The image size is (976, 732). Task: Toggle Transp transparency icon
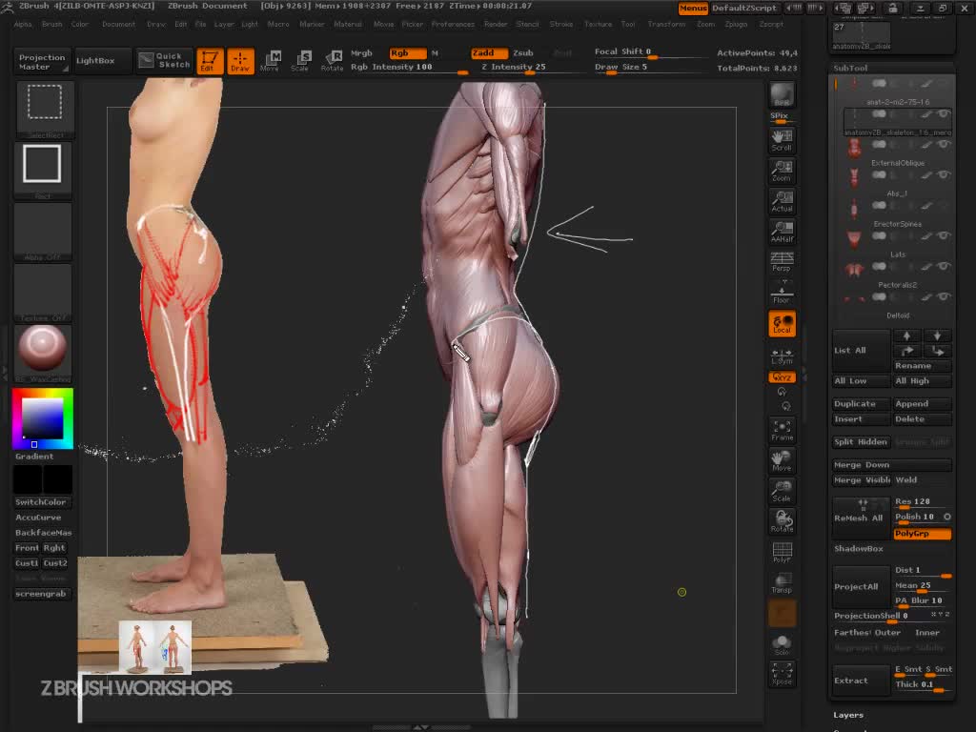(782, 583)
